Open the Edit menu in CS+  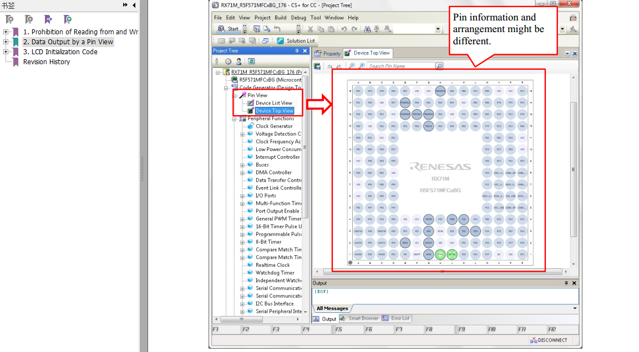pos(231,18)
